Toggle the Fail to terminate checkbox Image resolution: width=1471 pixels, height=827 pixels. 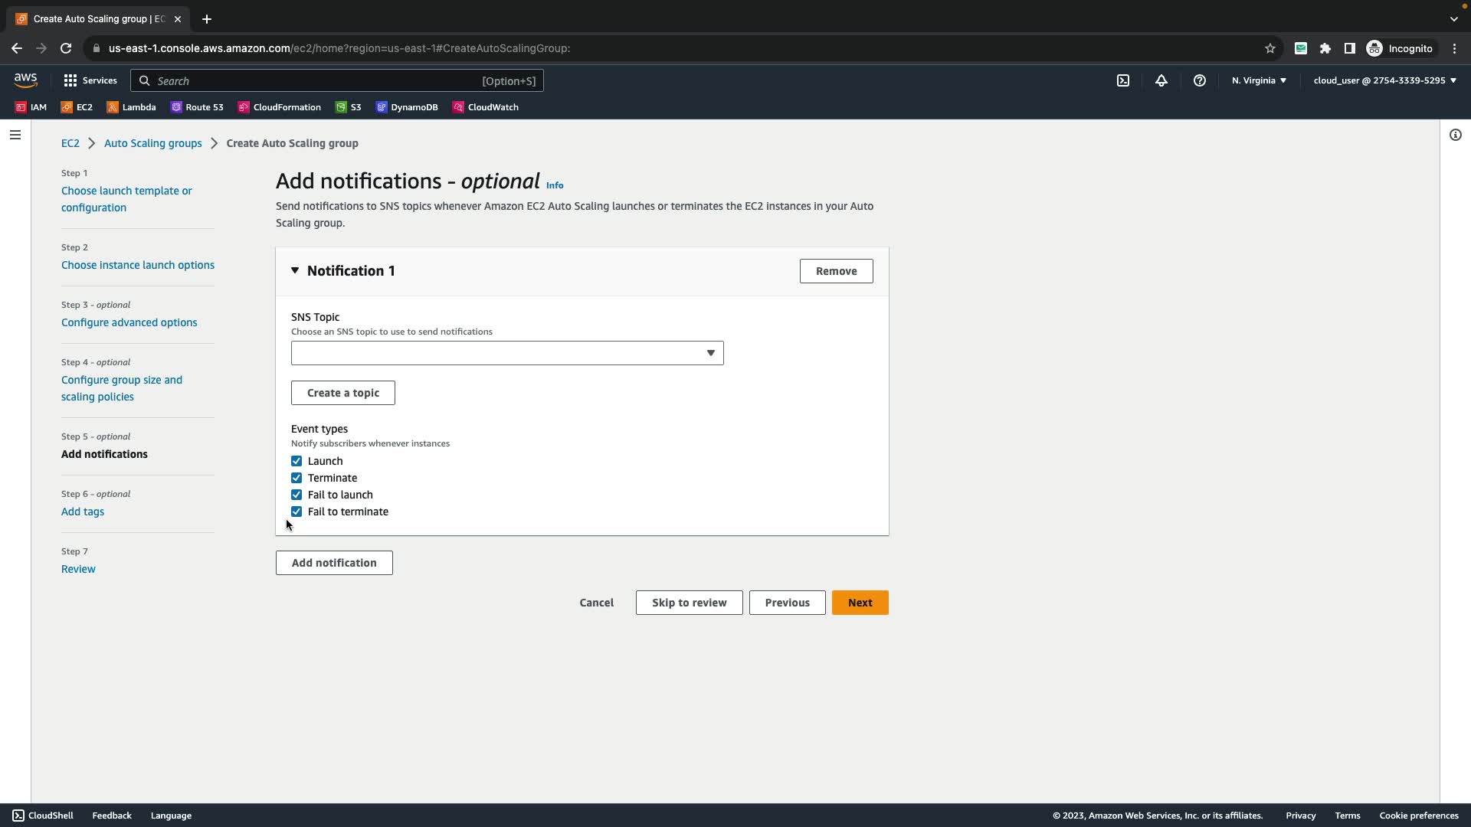(296, 512)
